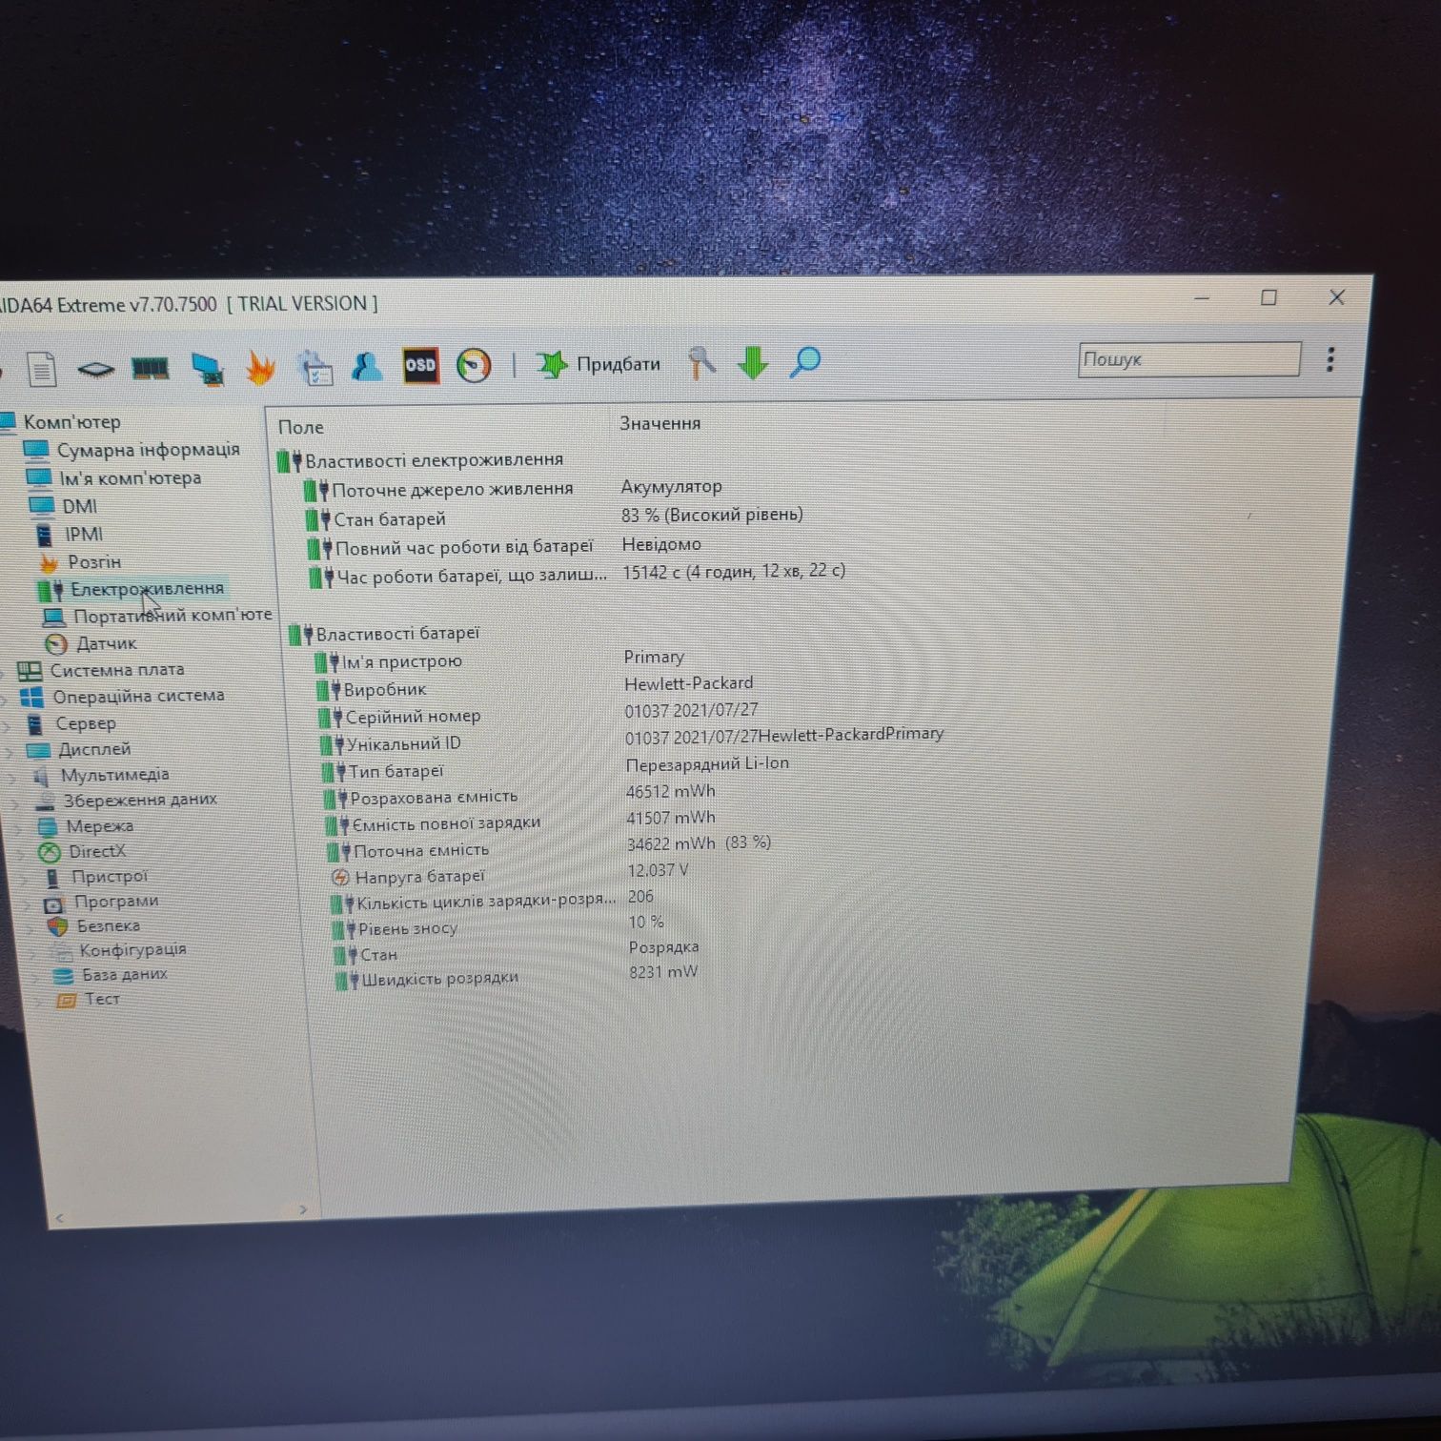Select the DMI tree item

pyautogui.click(x=63, y=506)
